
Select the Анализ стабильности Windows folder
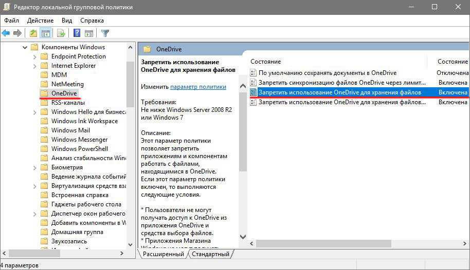pyautogui.click(x=89, y=158)
